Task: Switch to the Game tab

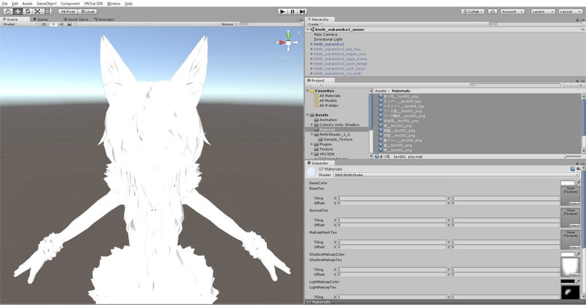Action: [41, 19]
